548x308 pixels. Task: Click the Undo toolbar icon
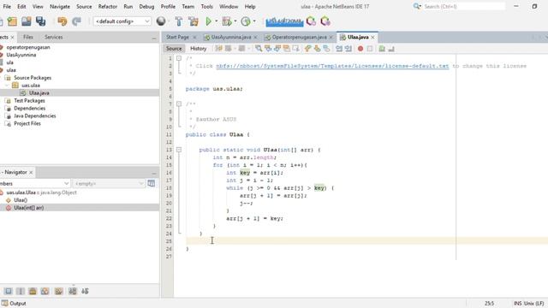click(x=63, y=21)
